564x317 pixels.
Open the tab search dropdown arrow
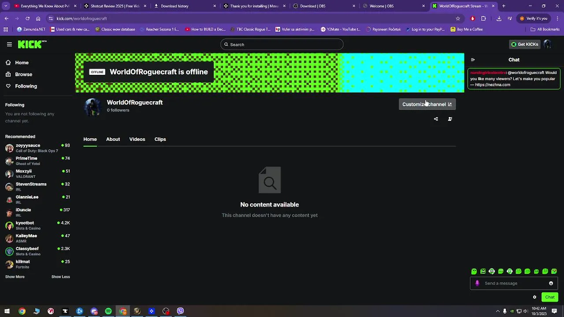click(x=6, y=6)
